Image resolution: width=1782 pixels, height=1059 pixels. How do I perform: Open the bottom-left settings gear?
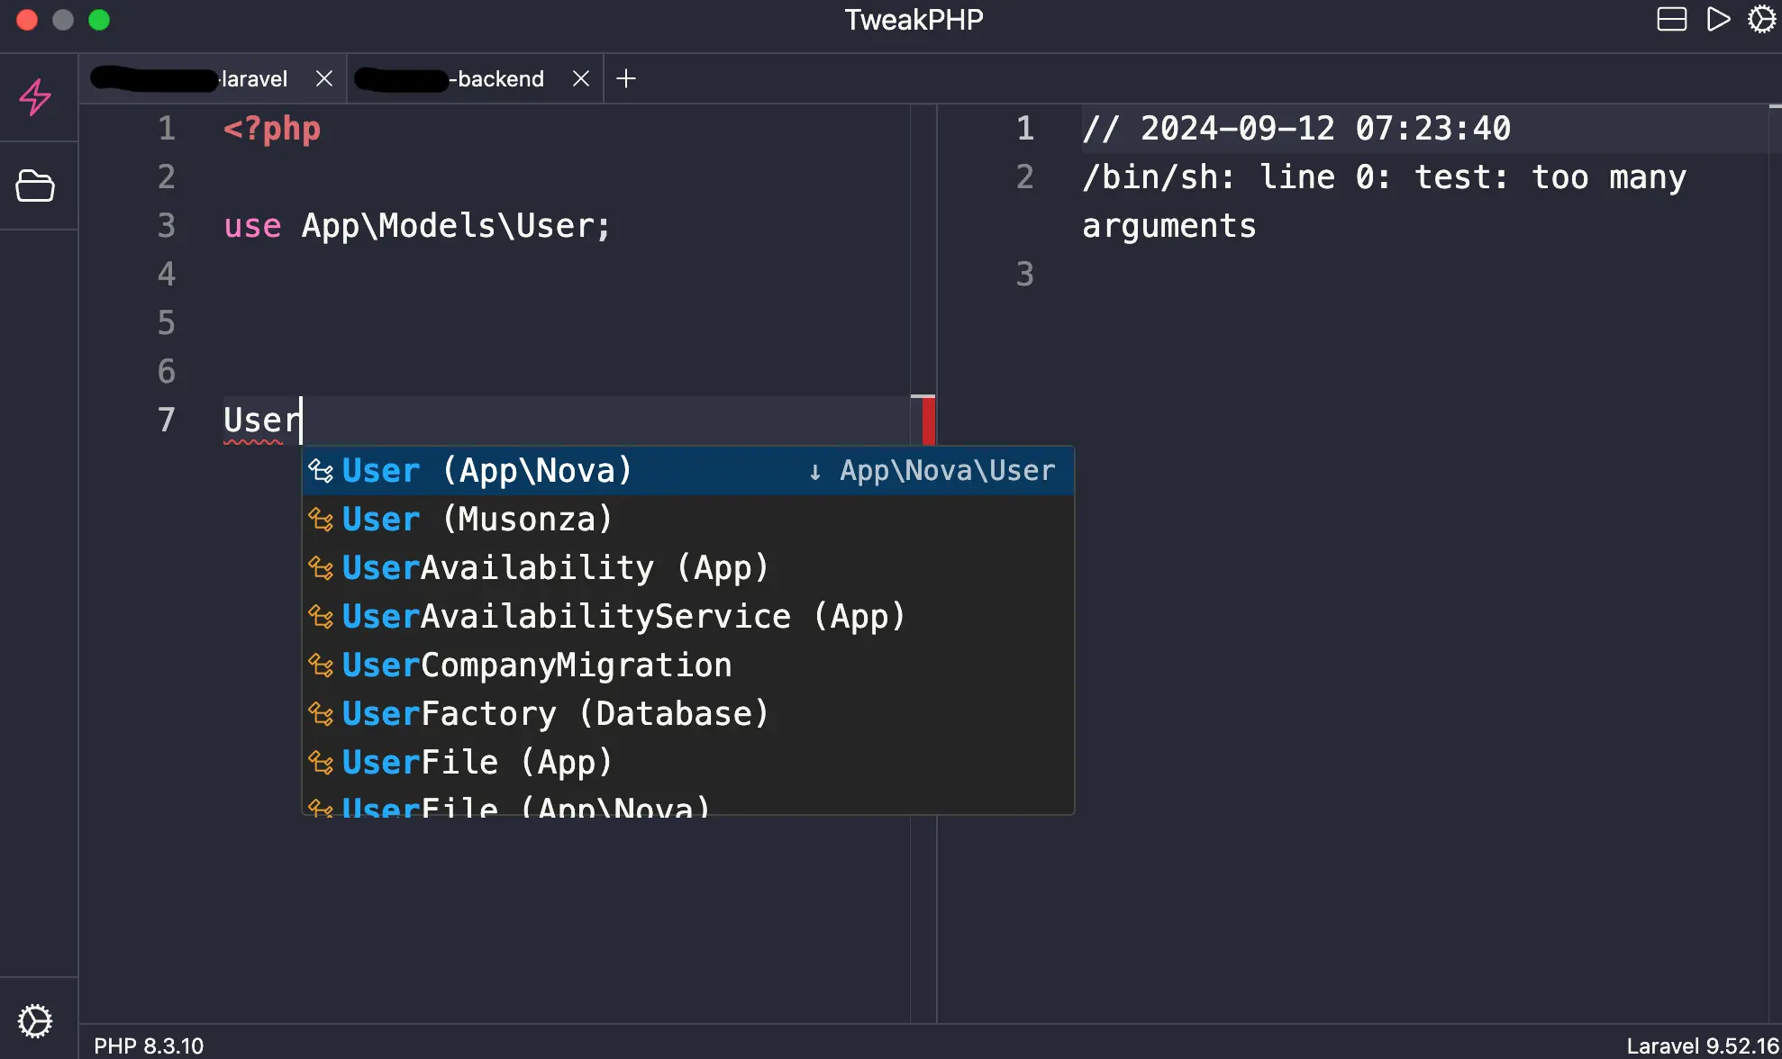pyautogui.click(x=36, y=1020)
